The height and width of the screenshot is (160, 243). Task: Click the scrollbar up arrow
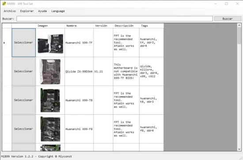(239, 25)
